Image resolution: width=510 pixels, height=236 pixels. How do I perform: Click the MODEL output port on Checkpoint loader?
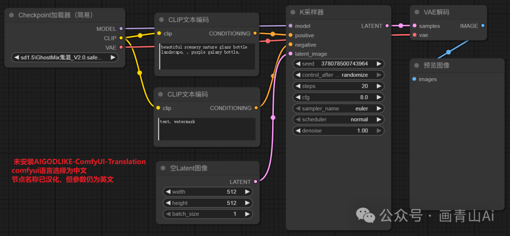point(121,29)
